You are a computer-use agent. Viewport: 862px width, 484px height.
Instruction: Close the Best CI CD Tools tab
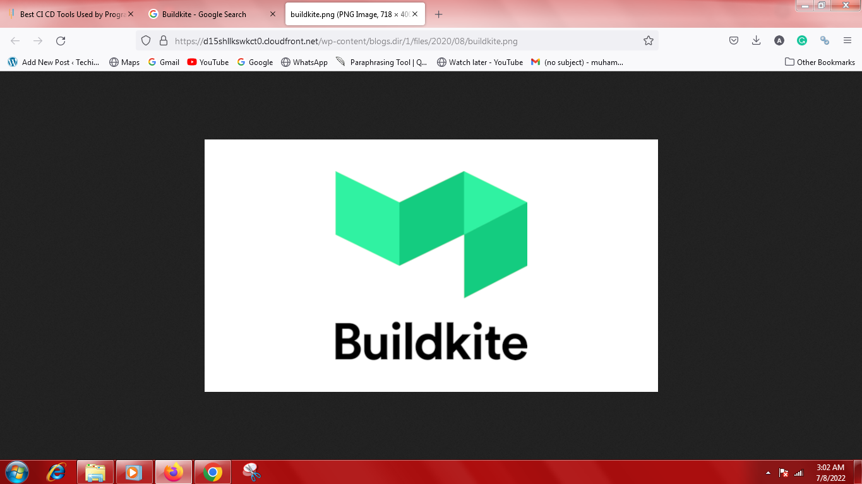(x=131, y=14)
